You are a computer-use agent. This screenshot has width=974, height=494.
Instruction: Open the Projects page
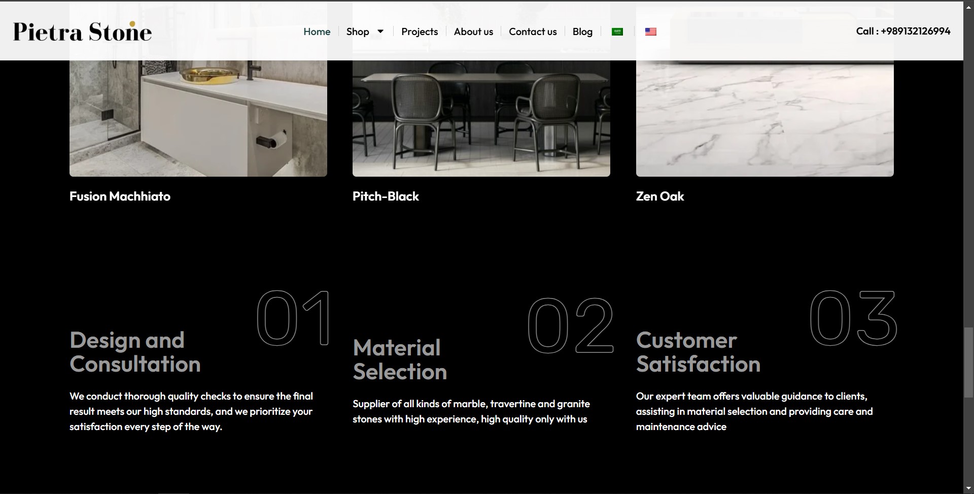point(420,31)
